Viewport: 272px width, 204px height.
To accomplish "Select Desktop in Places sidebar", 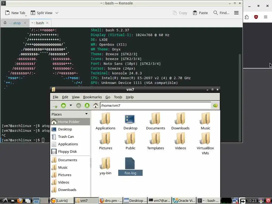I will (70, 129).
